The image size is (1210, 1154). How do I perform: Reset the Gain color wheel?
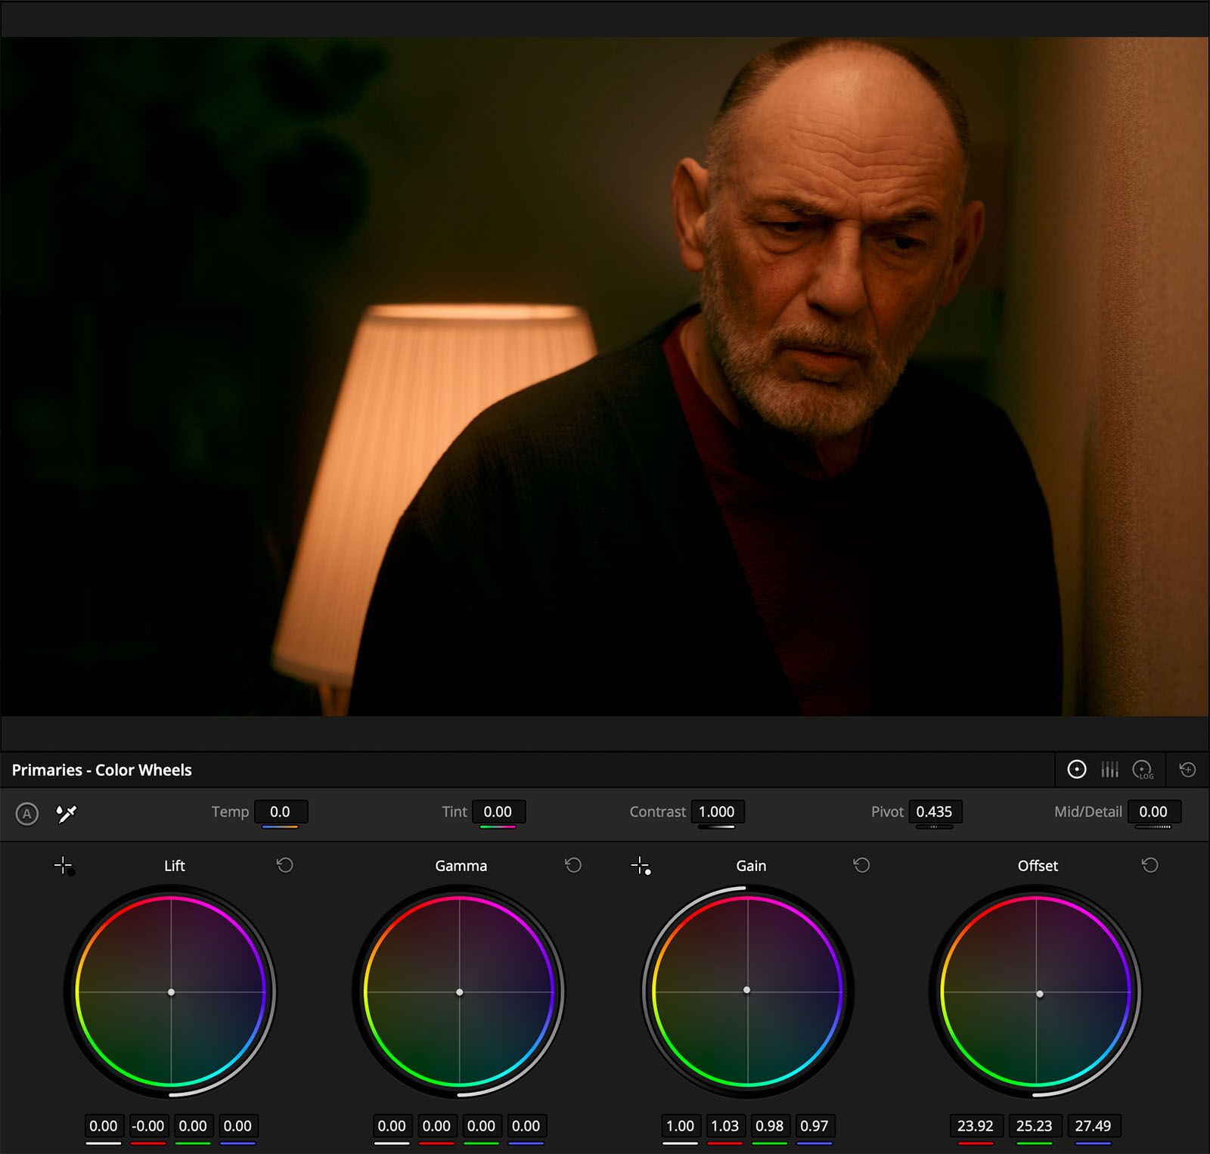[x=861, y=865]
